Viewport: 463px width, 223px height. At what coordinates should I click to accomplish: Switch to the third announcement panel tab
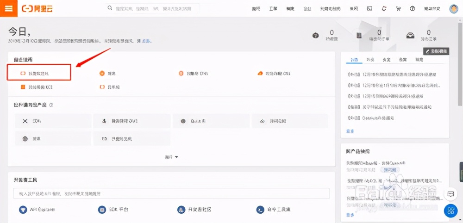[387, 60]
